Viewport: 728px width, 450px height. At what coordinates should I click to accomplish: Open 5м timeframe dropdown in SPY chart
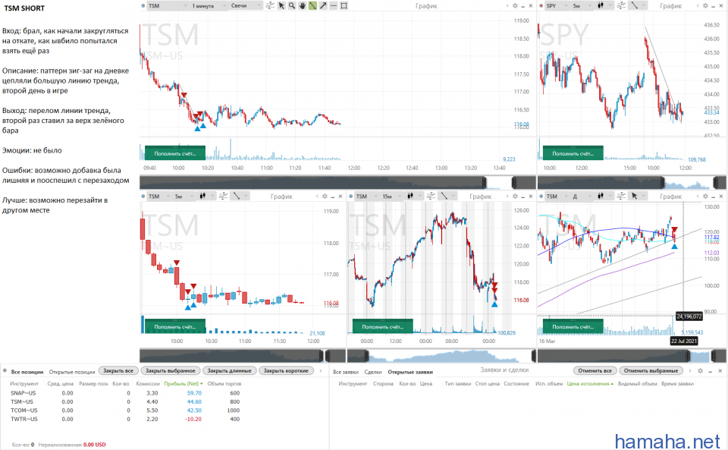click(x=582, y=6)
